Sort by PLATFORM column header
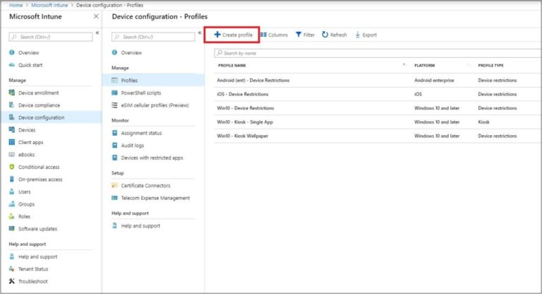Screen dimensions: 542x294 click(424, 66)
